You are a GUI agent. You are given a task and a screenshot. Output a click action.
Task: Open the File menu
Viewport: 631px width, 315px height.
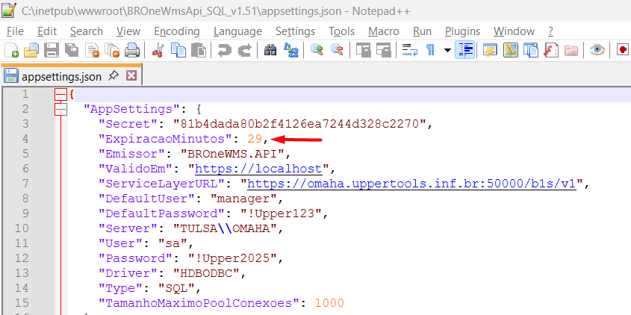(x=15, y=31)
